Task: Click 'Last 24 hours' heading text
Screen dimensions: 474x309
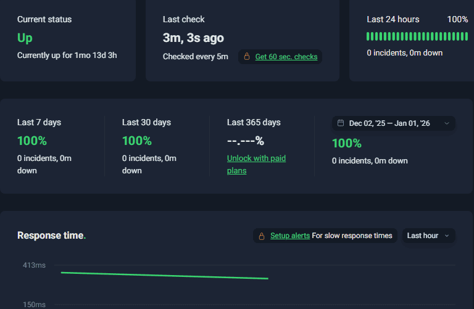Action: [x=393, y=19]
